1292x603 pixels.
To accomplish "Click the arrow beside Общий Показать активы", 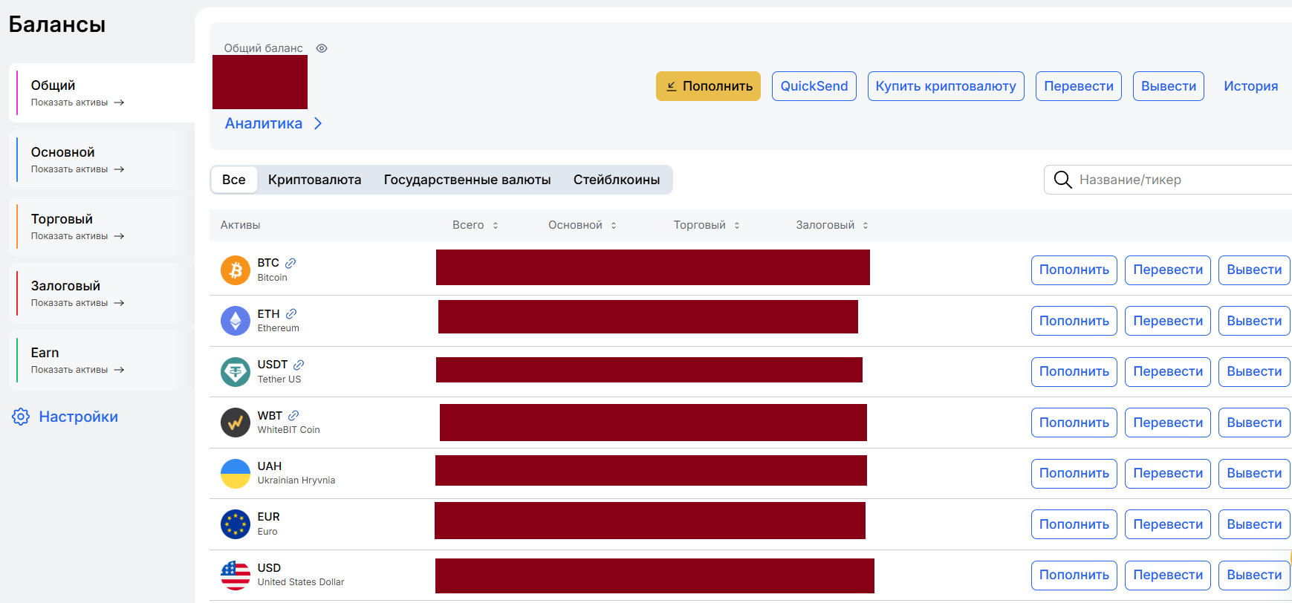I will [119, 102].
